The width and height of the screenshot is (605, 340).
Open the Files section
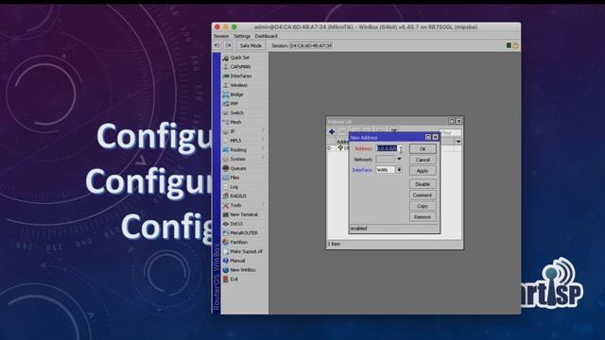click(x=245, y=178)
